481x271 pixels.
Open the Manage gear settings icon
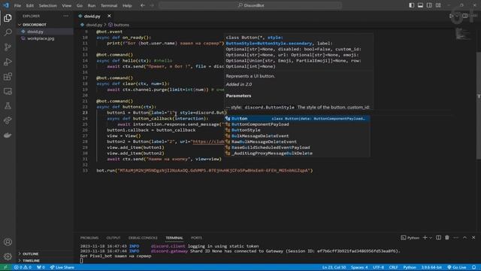pos(8,256)
